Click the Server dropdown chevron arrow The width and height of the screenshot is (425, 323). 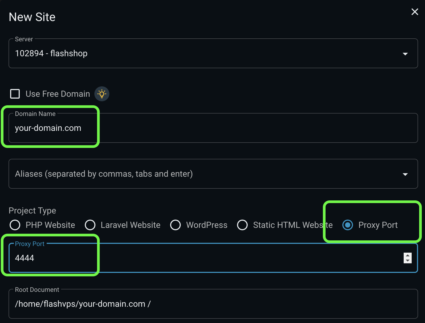coord(406,54)
